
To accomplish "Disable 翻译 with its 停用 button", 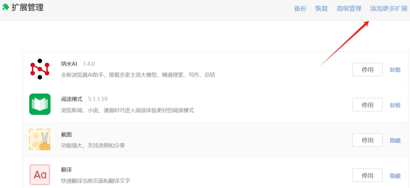I will coord(367,176).
